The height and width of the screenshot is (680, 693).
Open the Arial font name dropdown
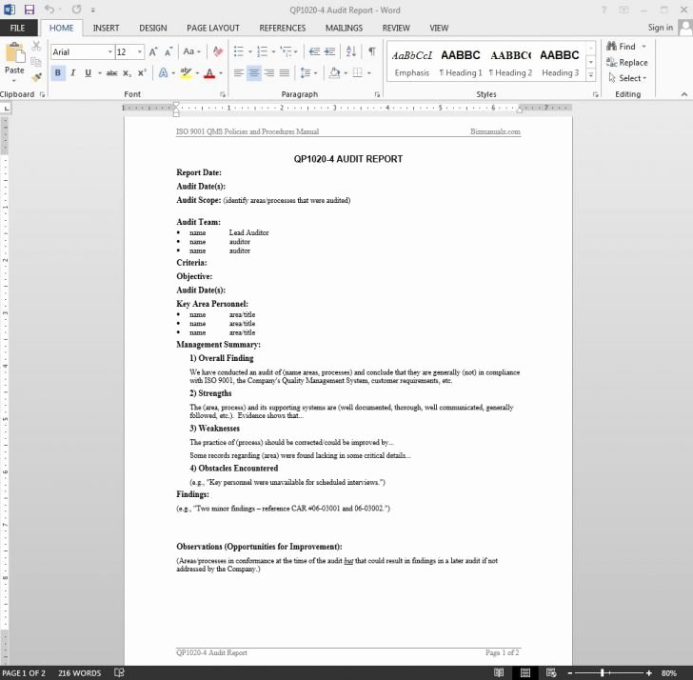(110, 52)
